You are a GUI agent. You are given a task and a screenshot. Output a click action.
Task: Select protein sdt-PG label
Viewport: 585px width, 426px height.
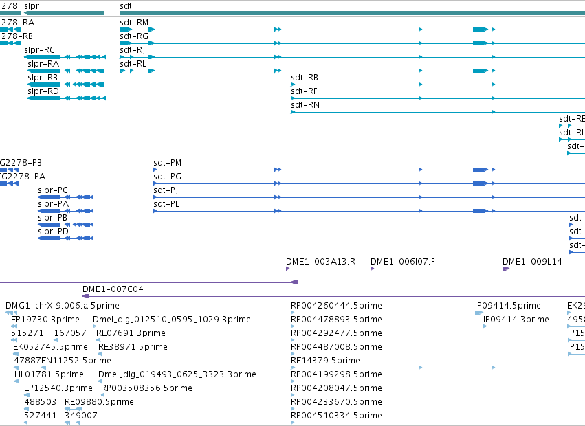click(167, 177)
